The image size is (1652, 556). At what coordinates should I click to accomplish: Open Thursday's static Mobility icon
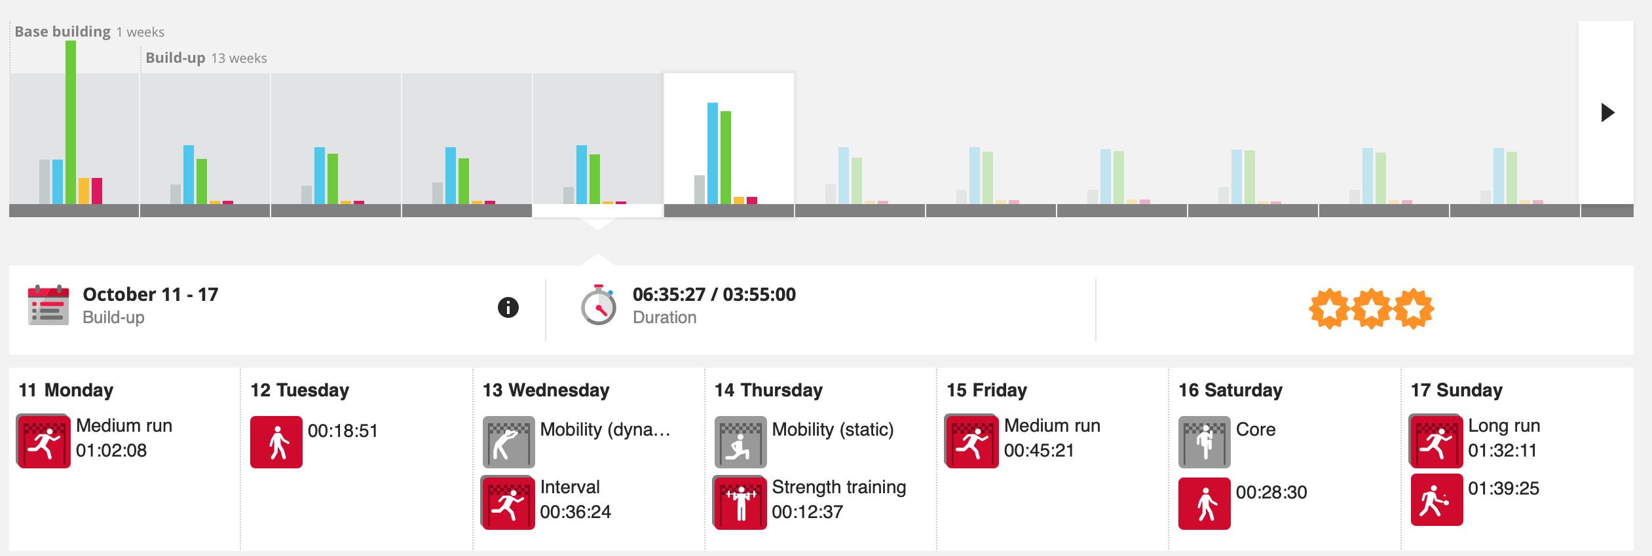click(740, 442)
